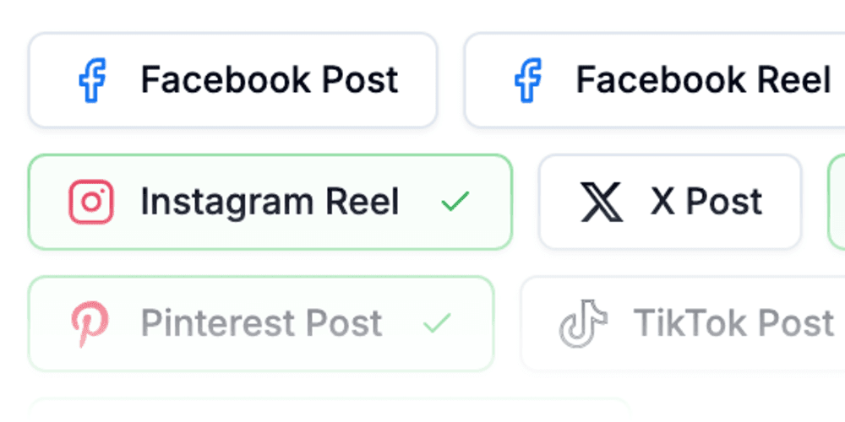Screen dimensions: 845x422
Task: Click the "Facebook Post" text label
Action: pos(270,81)
